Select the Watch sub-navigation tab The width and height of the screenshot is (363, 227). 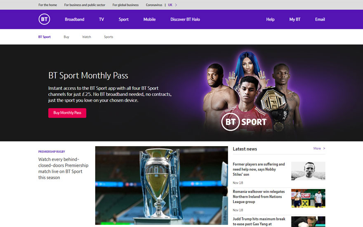pyautogui.click(x=87, y=37)
